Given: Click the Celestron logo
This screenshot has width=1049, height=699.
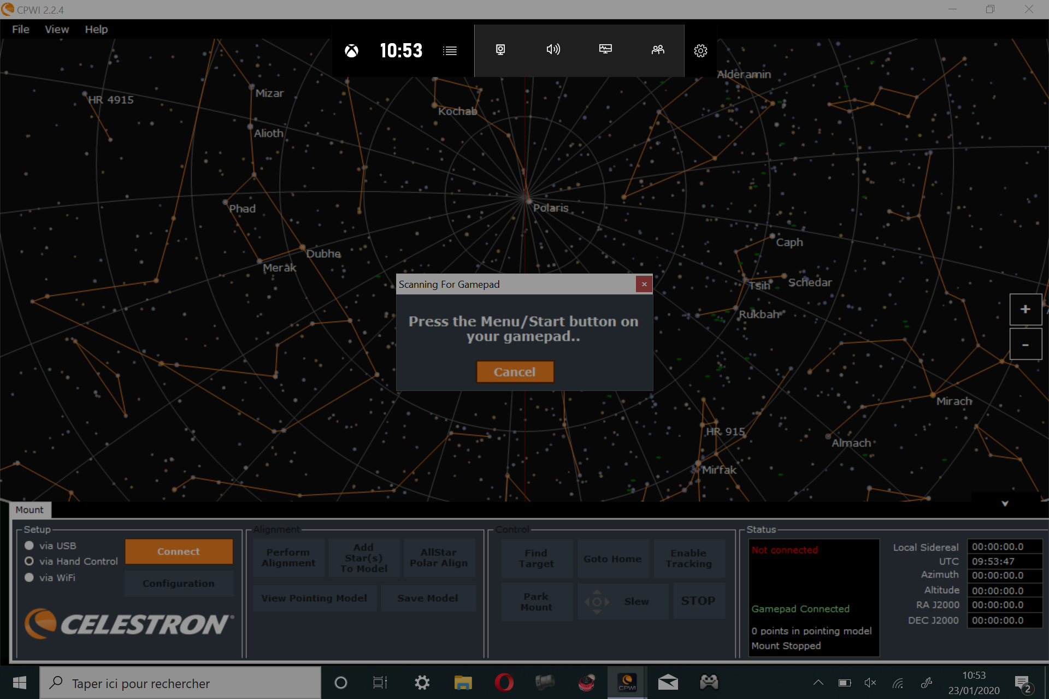Looking at the screenshot, I should (x=129, y=624).
